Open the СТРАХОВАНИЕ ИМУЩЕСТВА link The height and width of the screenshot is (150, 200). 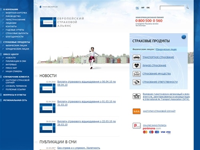[x=157, y=74]
